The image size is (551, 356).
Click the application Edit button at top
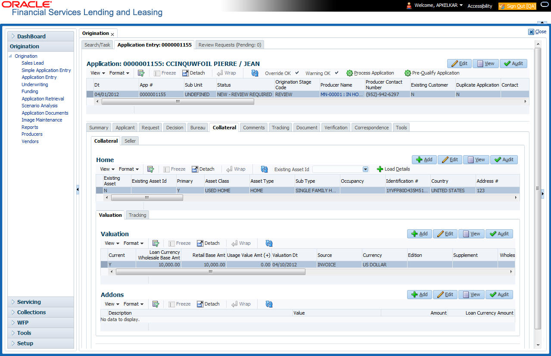coord(459,63)
